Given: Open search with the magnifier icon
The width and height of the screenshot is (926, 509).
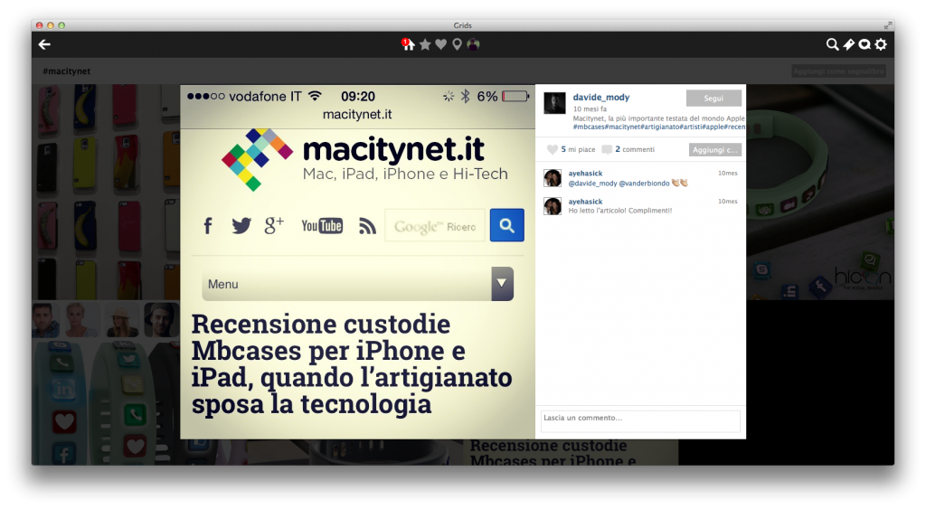Looking at the screenshot, I should (x=832, y=44).
